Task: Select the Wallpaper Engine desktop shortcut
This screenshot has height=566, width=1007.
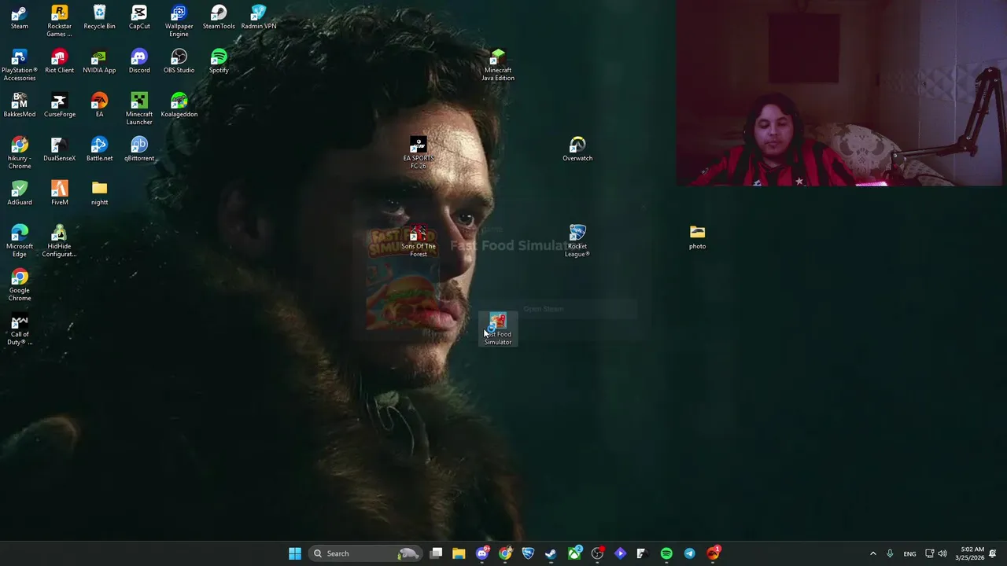Action: pos(179,20)
